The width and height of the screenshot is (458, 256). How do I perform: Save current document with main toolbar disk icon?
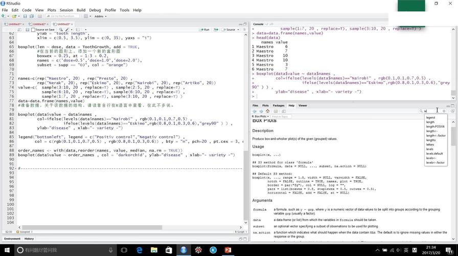tap(25, 16)
